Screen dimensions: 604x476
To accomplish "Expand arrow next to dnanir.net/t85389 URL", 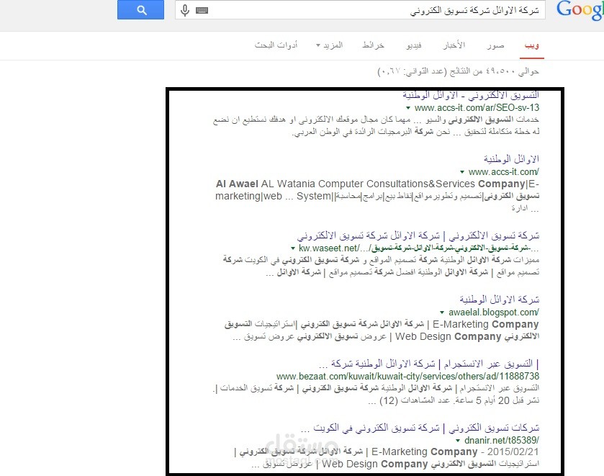I will 458,441.
